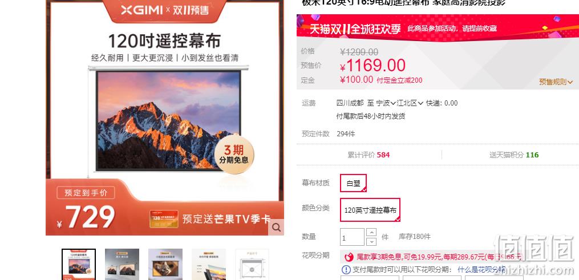The height and width of the screenshot is (280, 579).
Task: Select the fourth product thumbnail
Action: coord(209,264)
